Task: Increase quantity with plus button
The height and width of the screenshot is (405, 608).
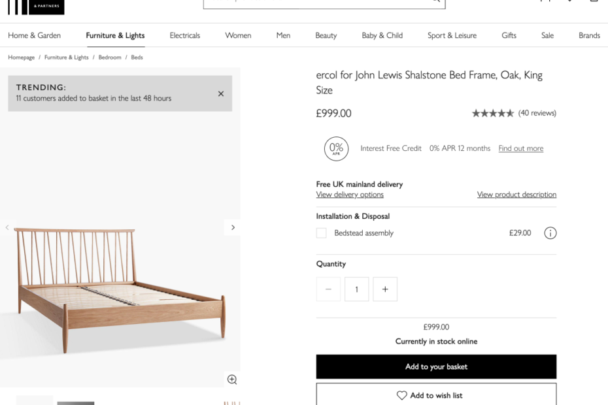Action: click(x=385, y=289)
